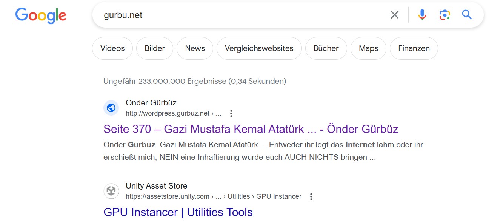Select the Bilder filter chip

155,48
